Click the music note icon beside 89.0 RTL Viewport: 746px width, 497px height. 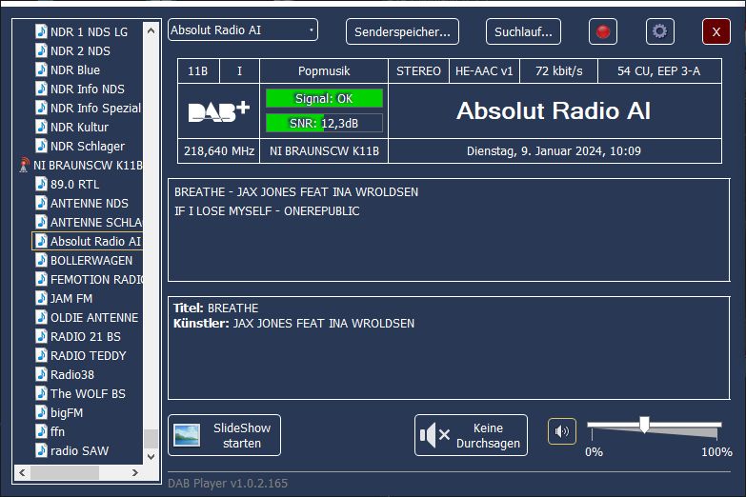pyautogui.click(x=41, y=184)
